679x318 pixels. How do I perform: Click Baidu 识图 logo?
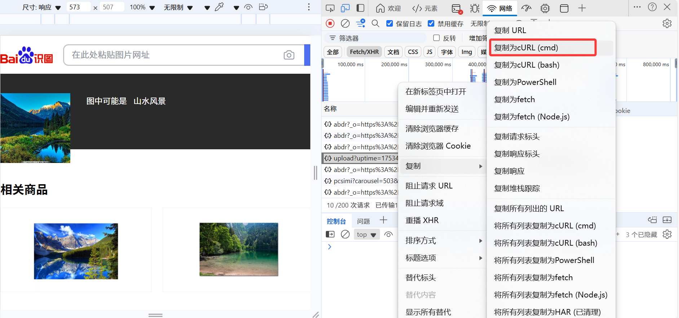pyautogui.click(x=27, y=55)
